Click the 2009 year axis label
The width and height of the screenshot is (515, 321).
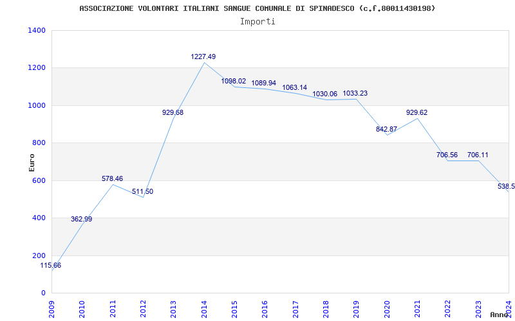pyautogui.click(x=51, y=309)
